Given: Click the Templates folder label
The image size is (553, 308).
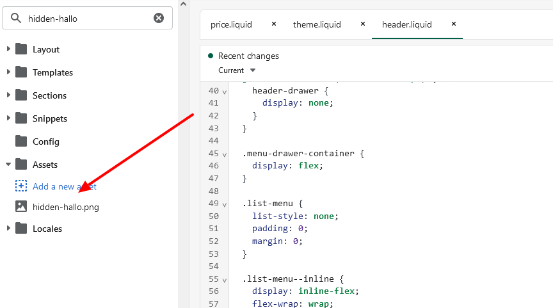Looking at the screenshot, I should tap(52, 72).
